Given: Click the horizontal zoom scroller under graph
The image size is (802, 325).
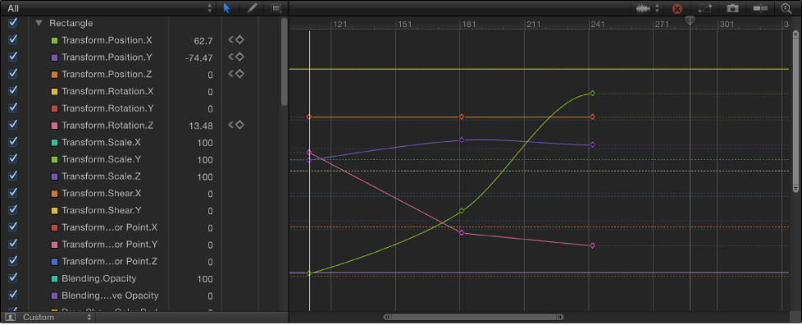Looking at the screenshot, I should tap(474, 318).
